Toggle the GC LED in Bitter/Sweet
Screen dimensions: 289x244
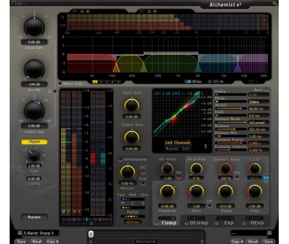point(143,172)
